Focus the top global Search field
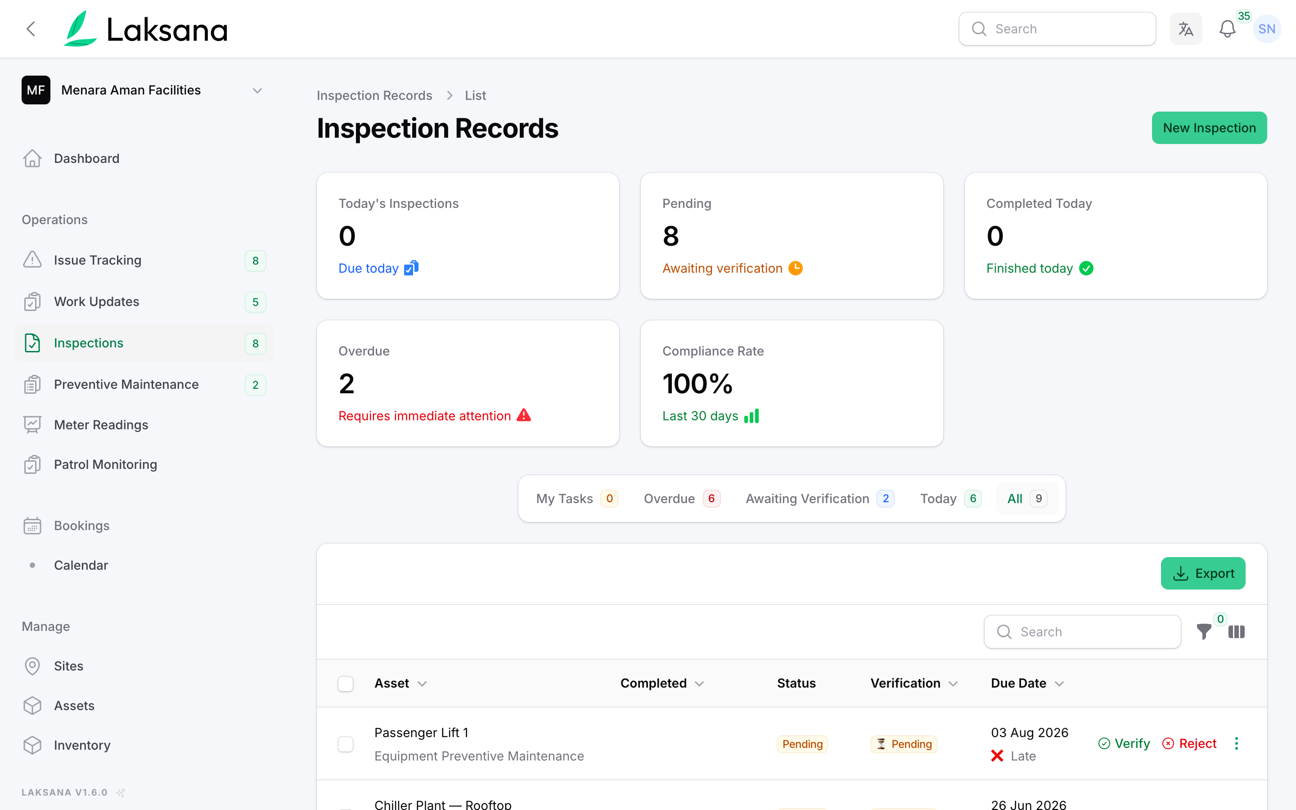 [x=1057, y=29]
